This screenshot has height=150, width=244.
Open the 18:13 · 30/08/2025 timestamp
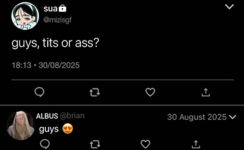pyautogui.click(x=46, y=65)
